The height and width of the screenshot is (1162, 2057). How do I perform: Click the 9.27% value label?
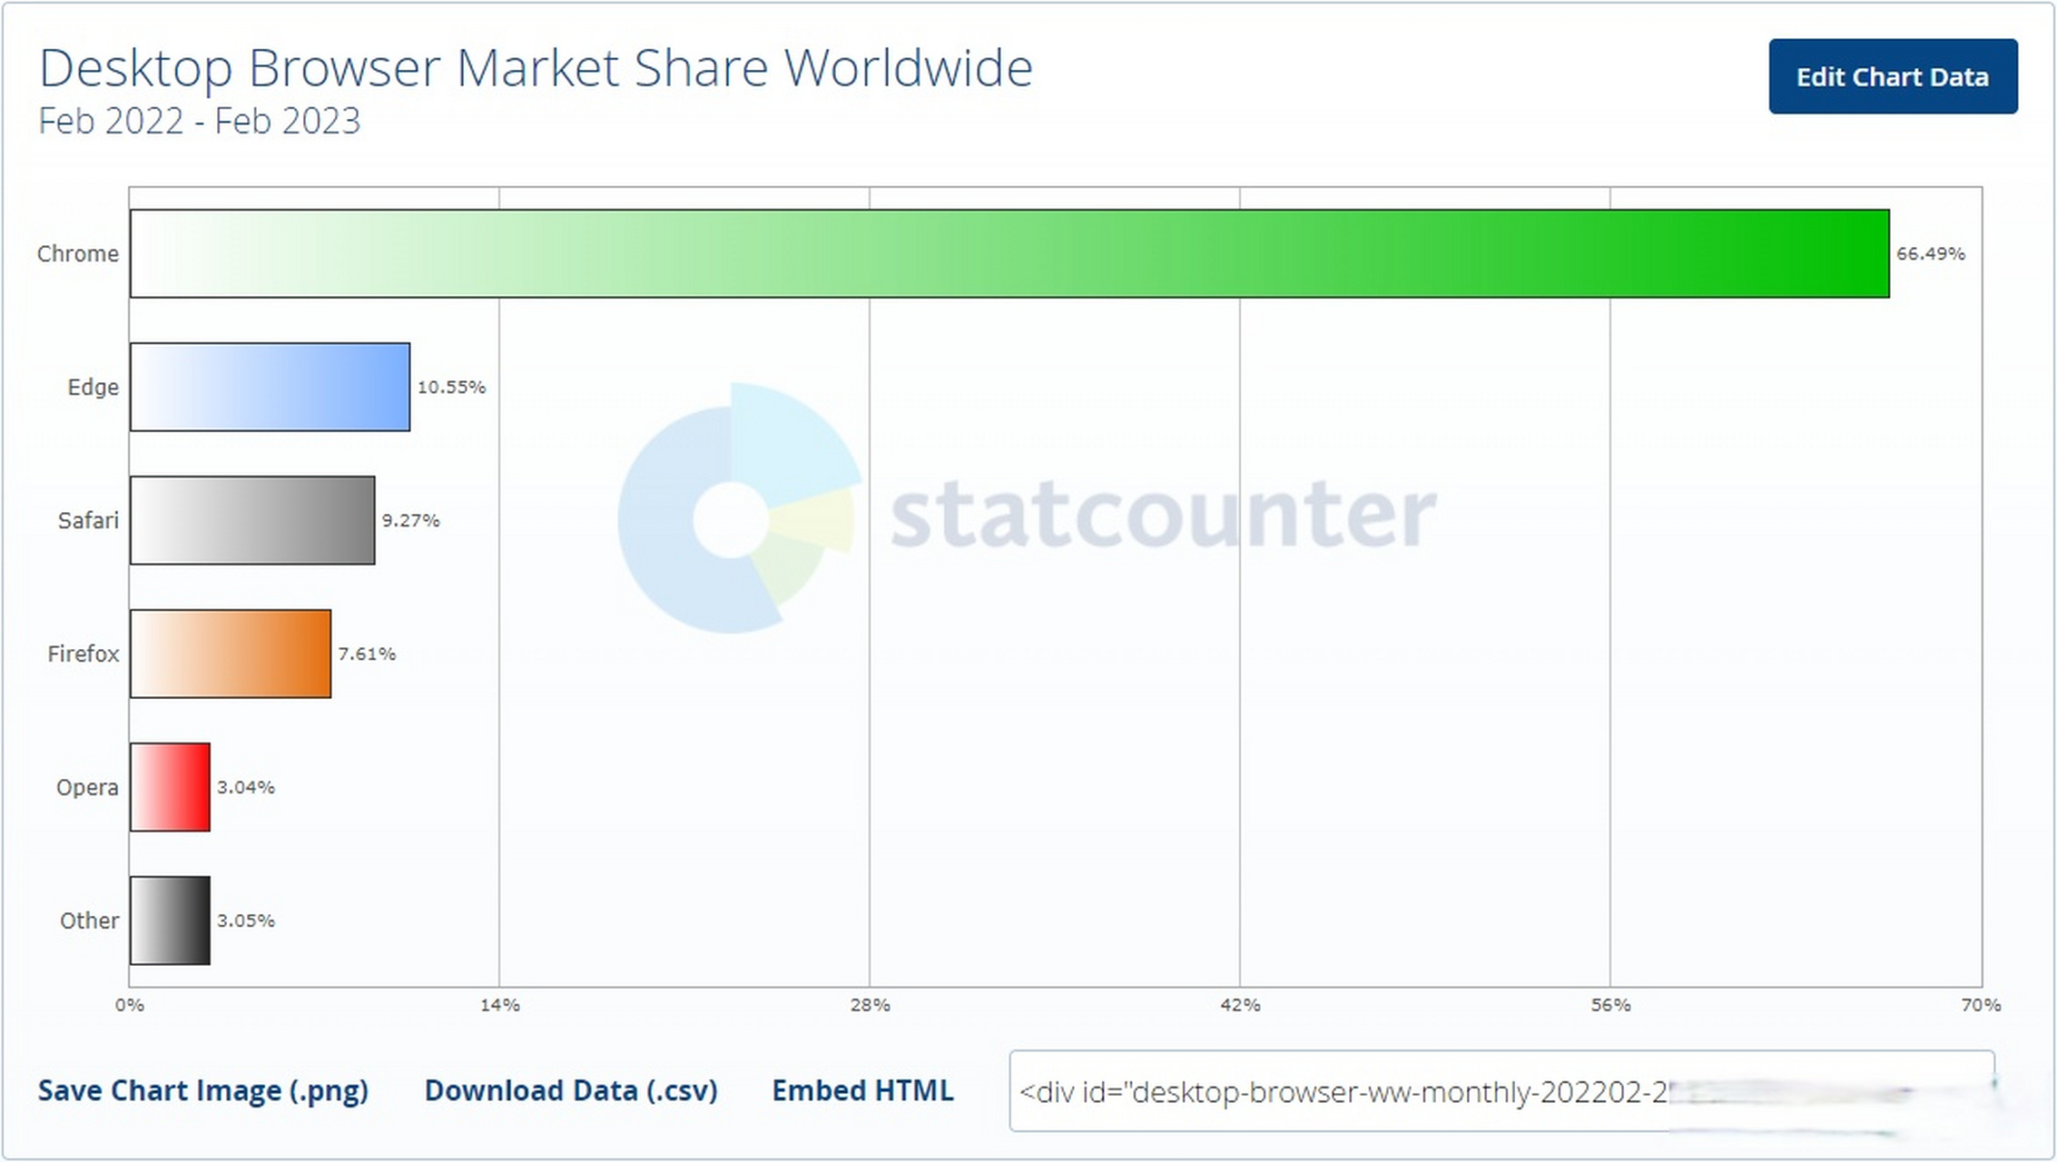coord(410,520)
